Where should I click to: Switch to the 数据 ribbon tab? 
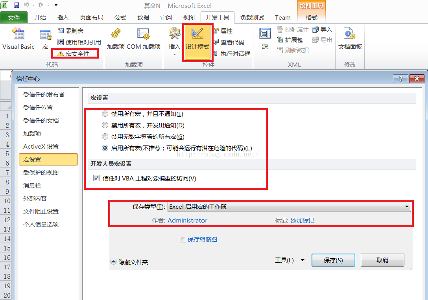click(x=143, y=17)
